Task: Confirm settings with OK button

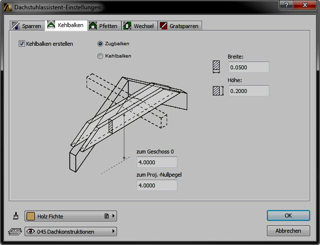Action: pos(289,215)
